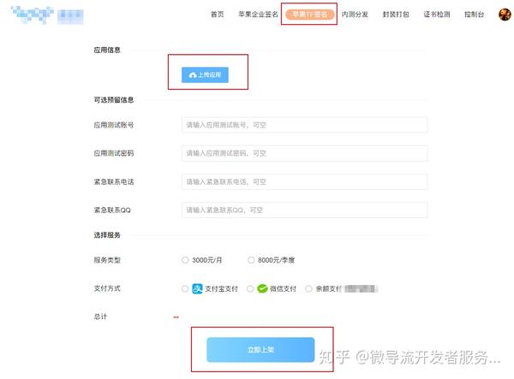Click the 立即上架 submit button

[x=260, y=350]
